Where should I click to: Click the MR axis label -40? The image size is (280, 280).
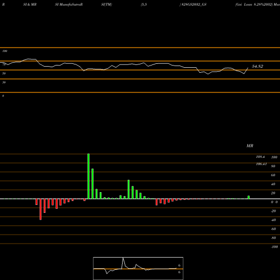(273, 220)
